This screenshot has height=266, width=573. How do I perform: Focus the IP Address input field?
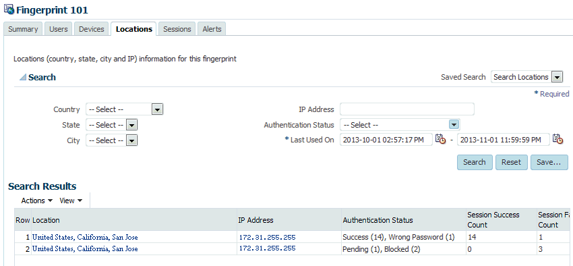pos(407,109)
